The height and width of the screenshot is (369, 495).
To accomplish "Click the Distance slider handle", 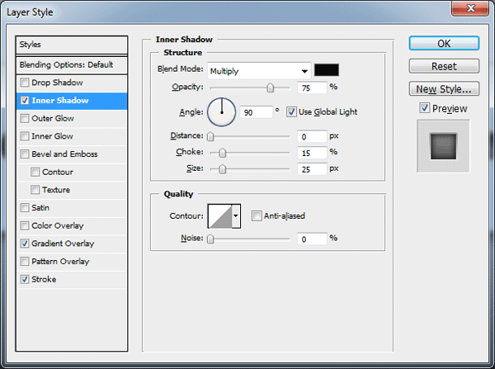I will (210, 136).
